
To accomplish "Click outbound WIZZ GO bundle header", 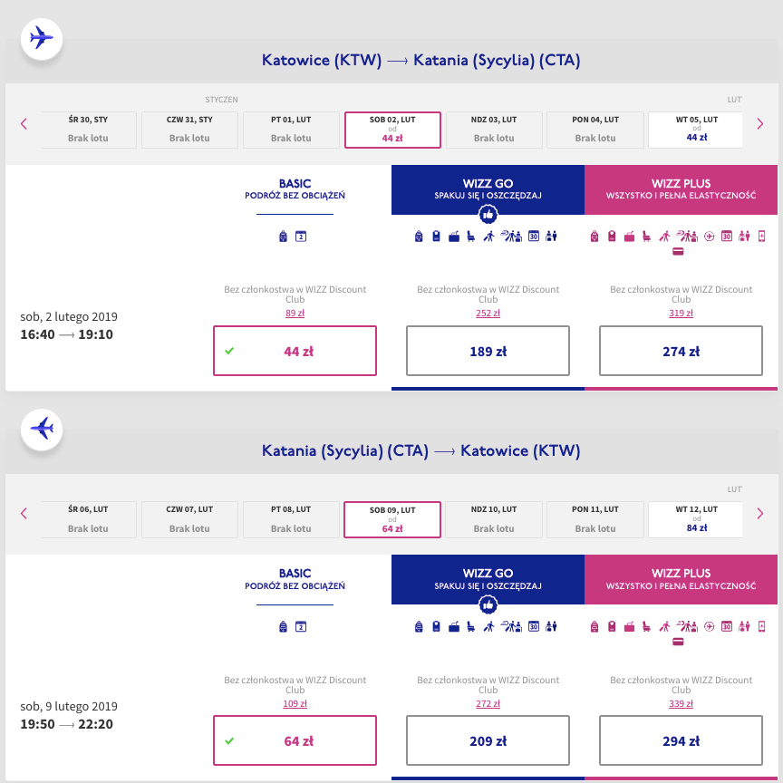I will tap(488, 189).
